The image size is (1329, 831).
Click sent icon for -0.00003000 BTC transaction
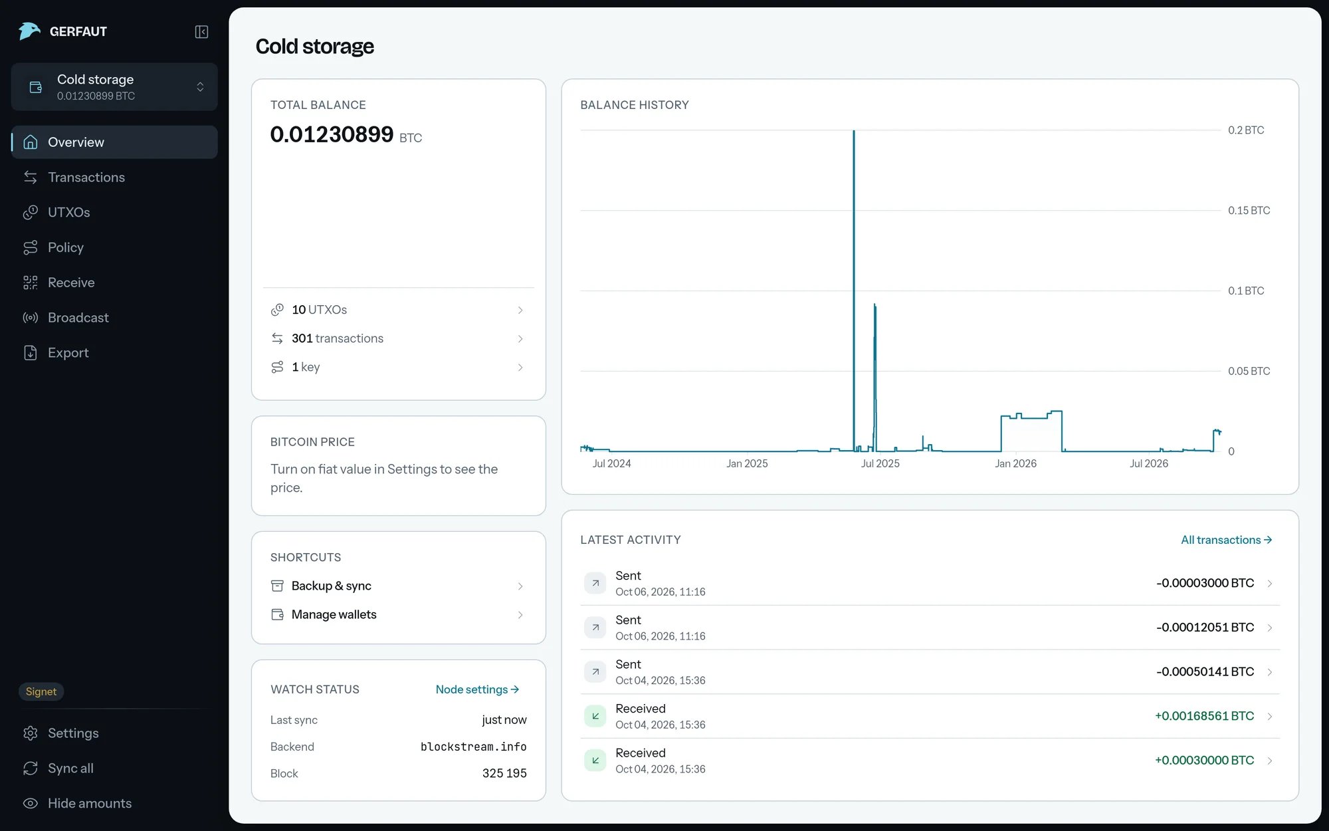[x=595, y=583]
